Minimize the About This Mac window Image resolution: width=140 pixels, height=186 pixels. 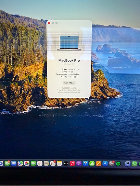[53, 23]
